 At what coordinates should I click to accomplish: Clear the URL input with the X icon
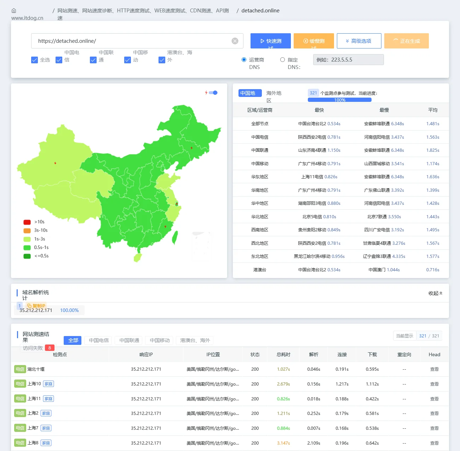235,41
